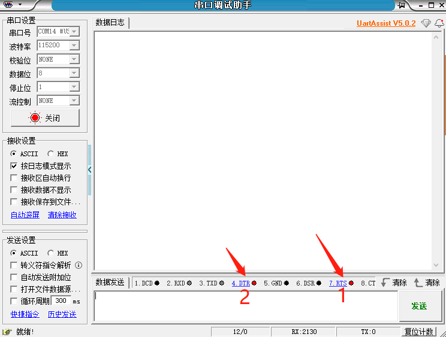Enable the 接收区自动换行 checkbox

point(14,178)
